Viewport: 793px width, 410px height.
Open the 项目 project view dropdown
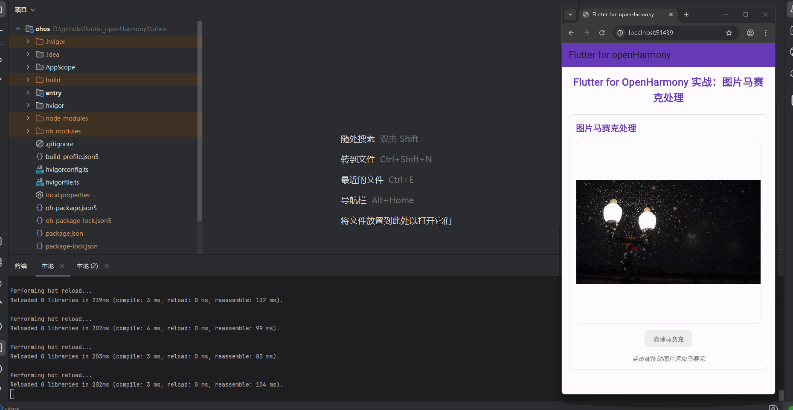[x=24, y=9]
